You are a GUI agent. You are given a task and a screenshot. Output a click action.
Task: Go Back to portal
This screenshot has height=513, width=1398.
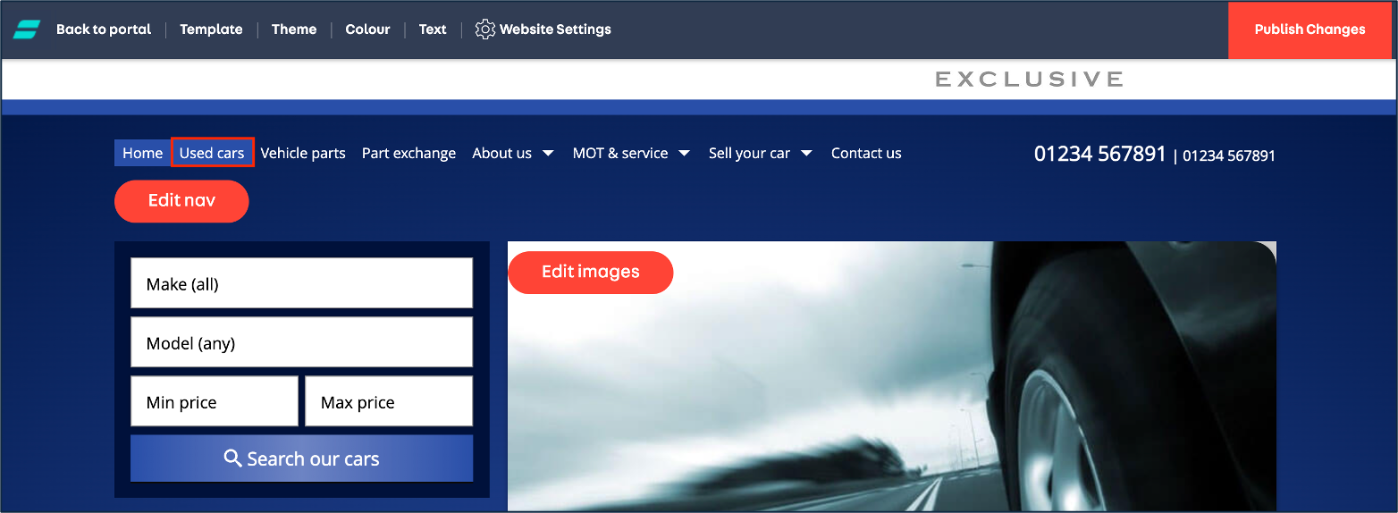click(x=104, y=29)
